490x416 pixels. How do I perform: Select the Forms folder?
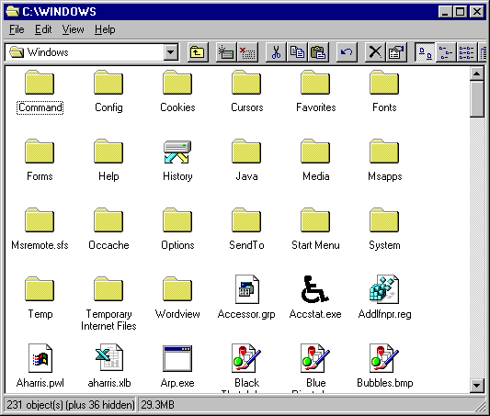tap(40, 152)
